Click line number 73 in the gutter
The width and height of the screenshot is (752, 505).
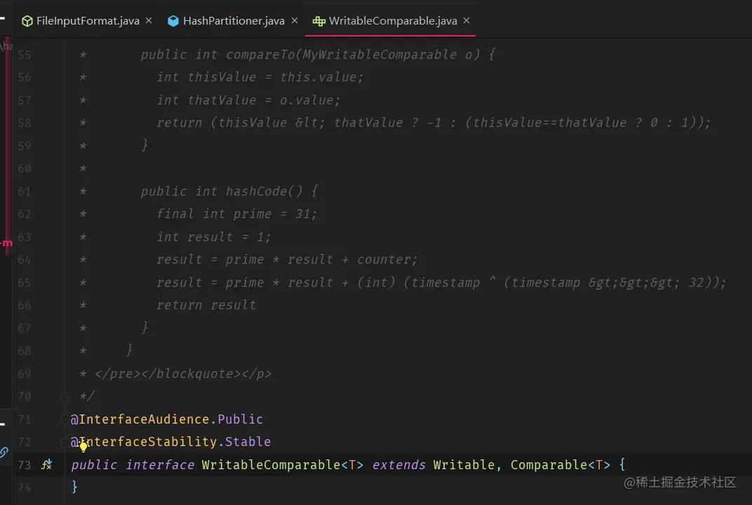[x=24, y=465]
